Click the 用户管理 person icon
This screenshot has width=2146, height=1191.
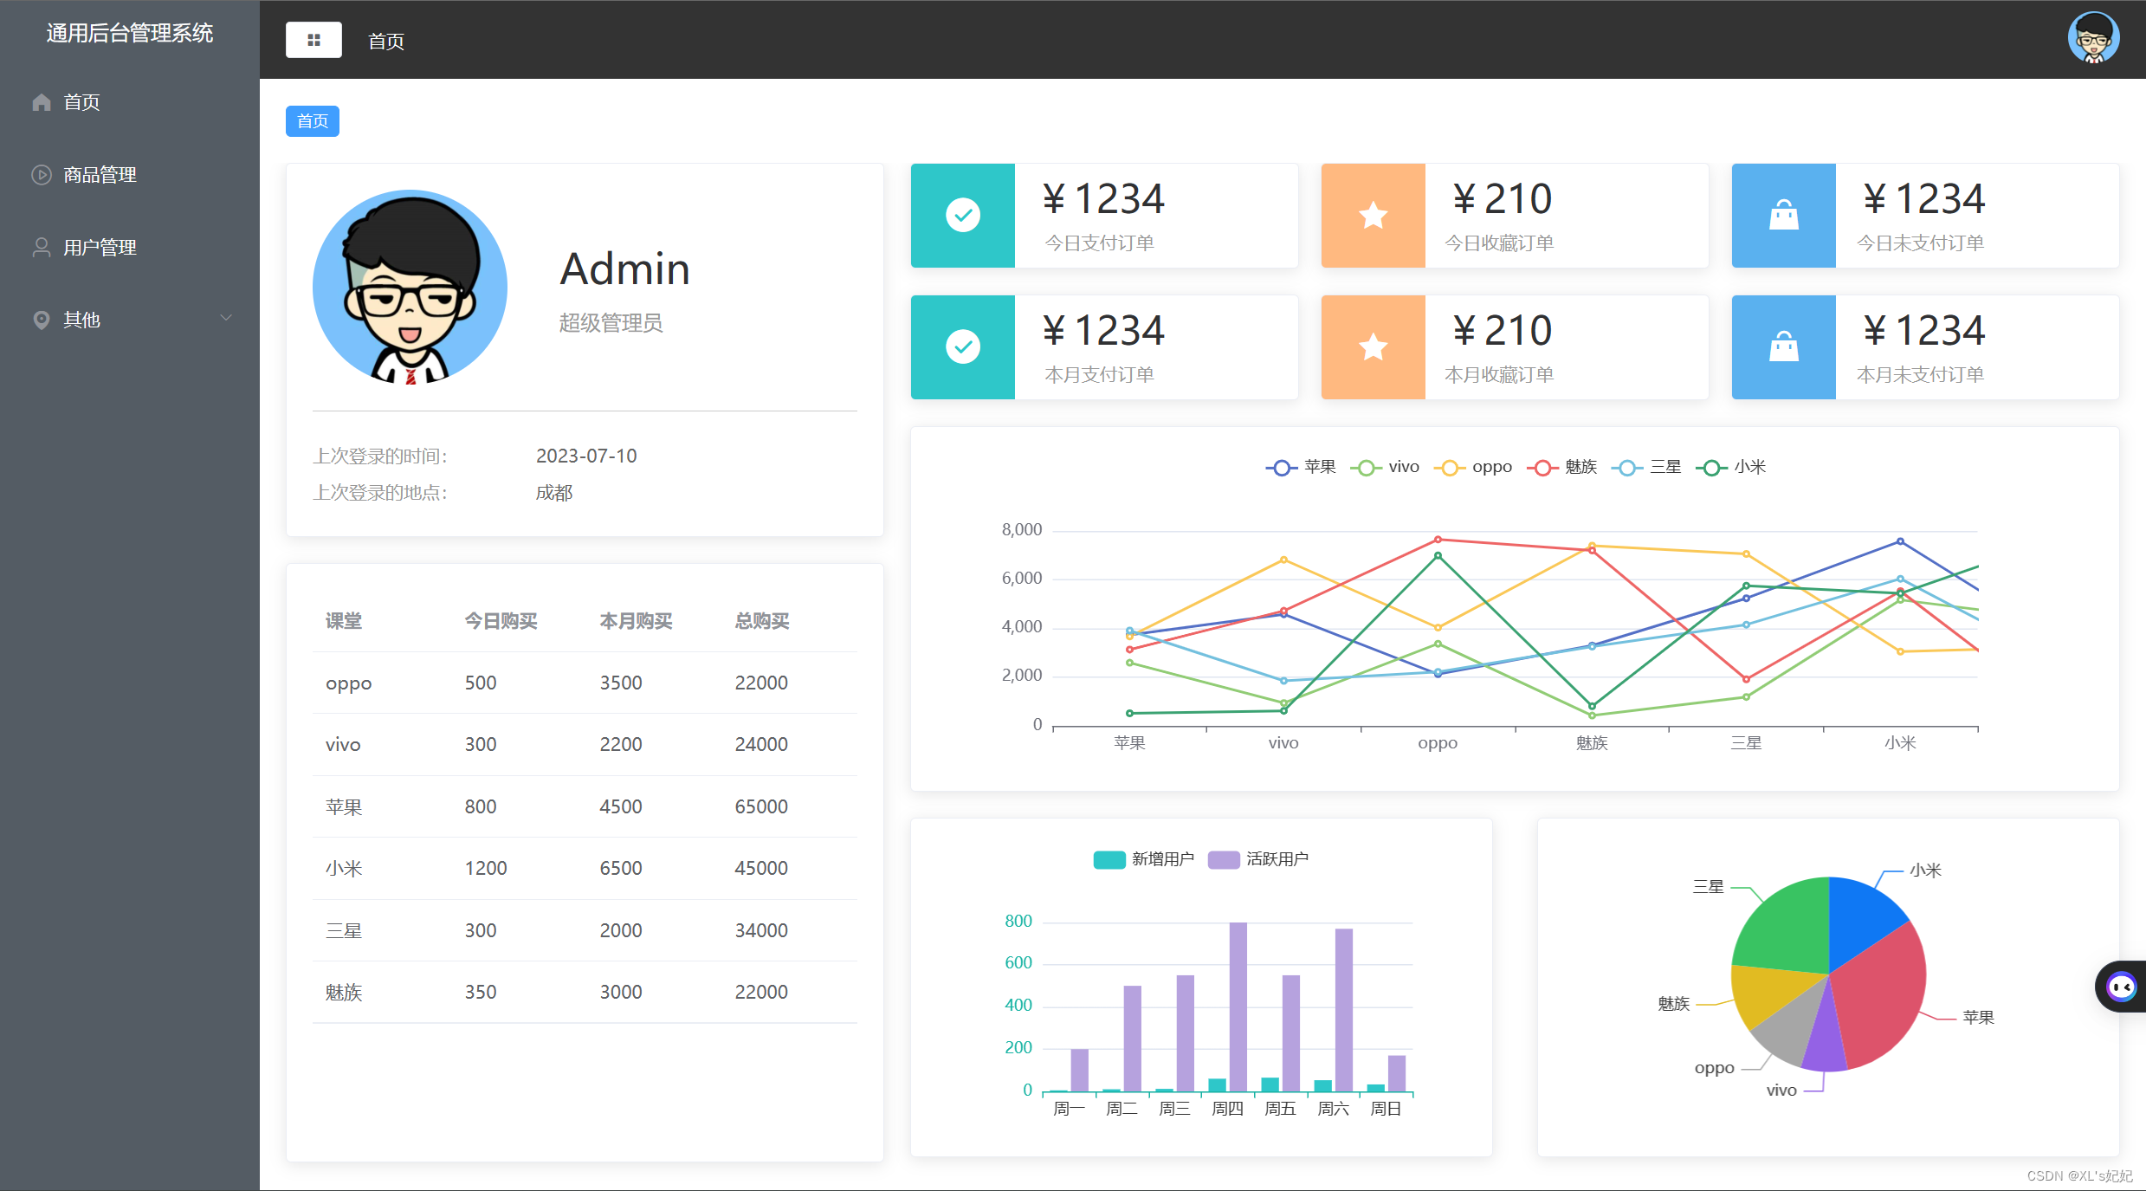point(41,248)
